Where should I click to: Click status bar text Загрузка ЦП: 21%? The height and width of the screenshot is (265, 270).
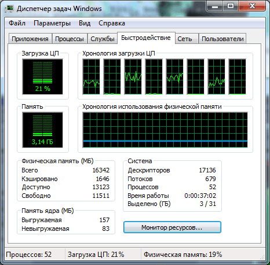click(96, 255)
